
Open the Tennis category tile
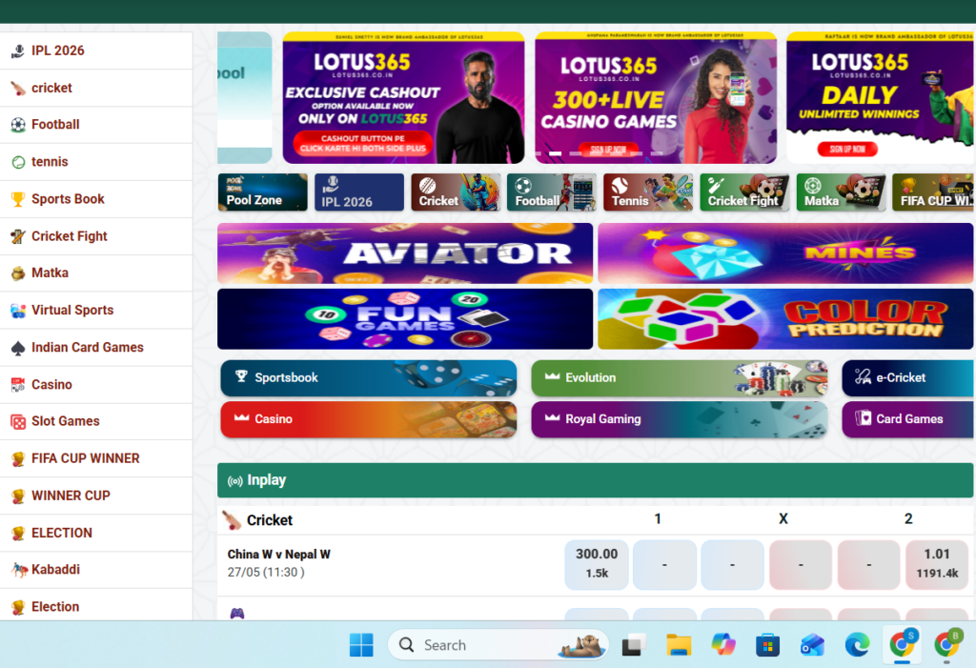click(x=648, y=192)
